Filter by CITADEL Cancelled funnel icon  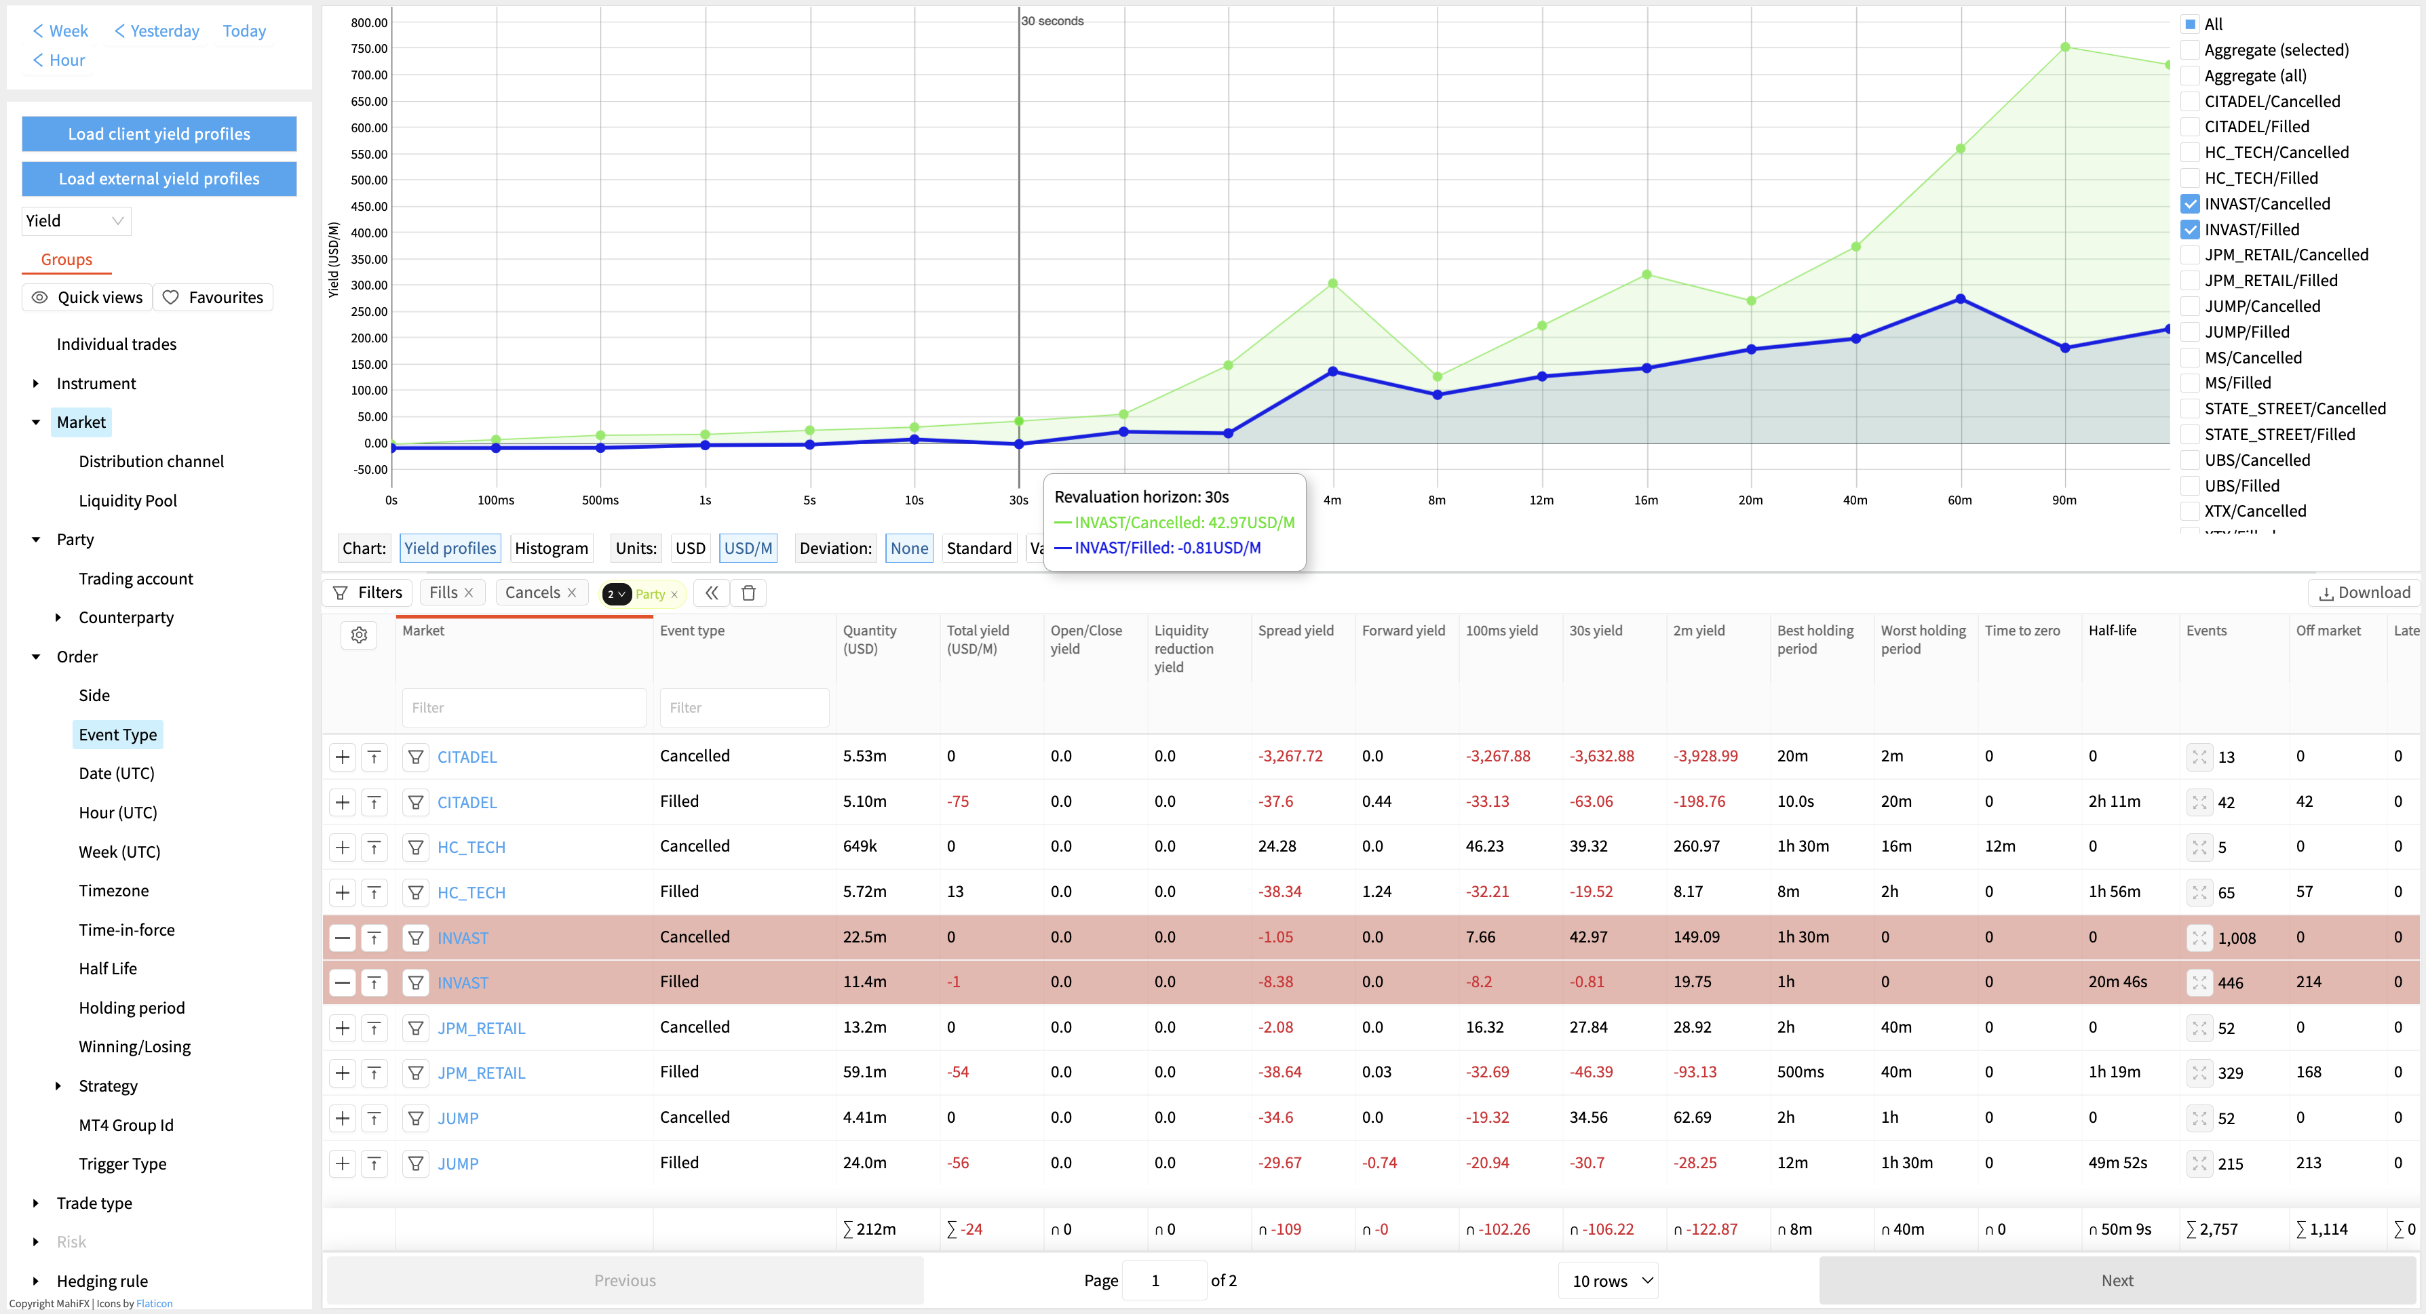[x=415, y=757]
